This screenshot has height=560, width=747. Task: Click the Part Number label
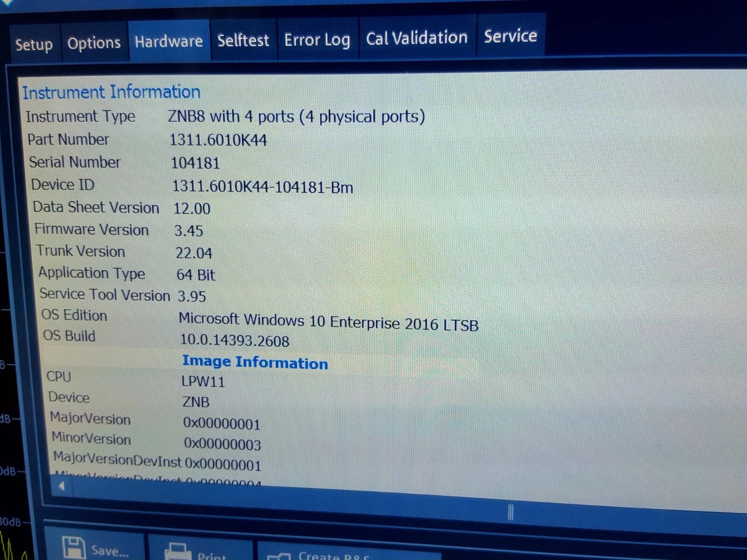click(x=68, y=139)
